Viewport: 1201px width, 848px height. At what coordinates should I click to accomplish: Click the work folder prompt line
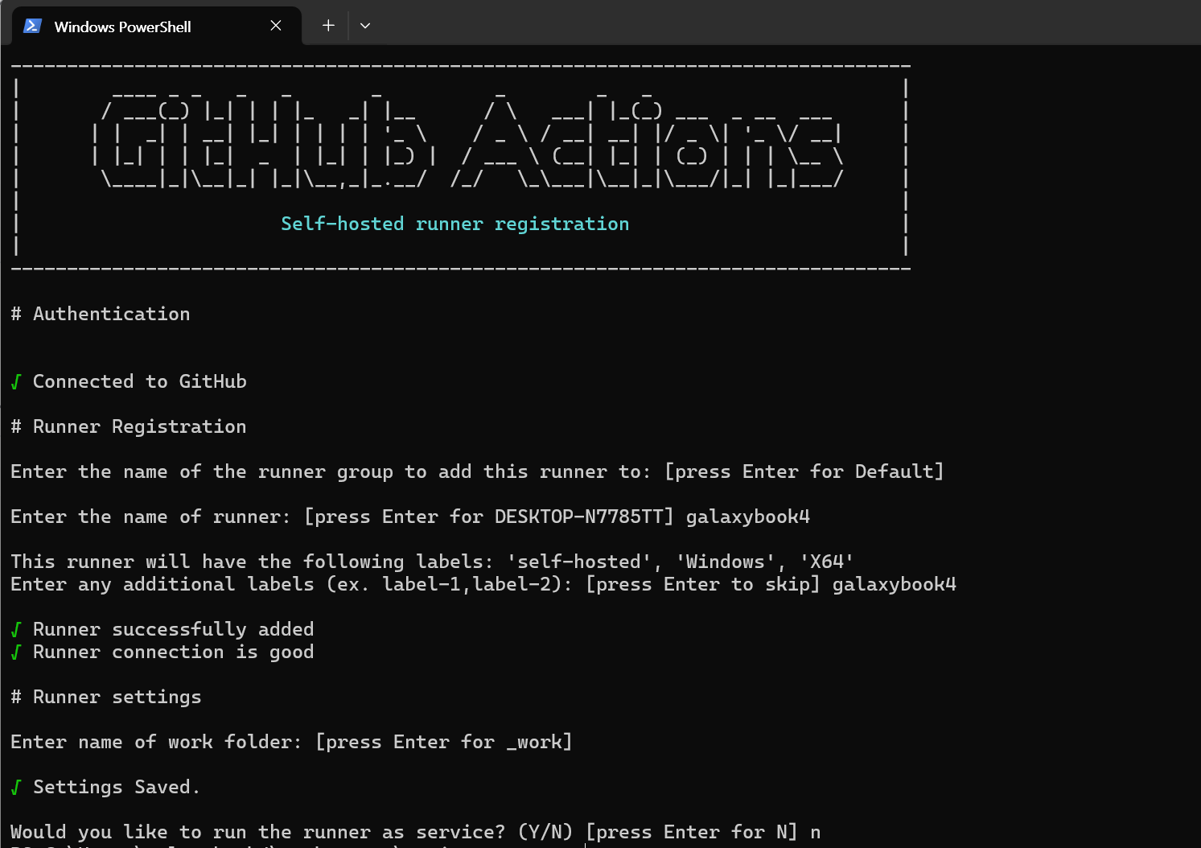[291, 742]
